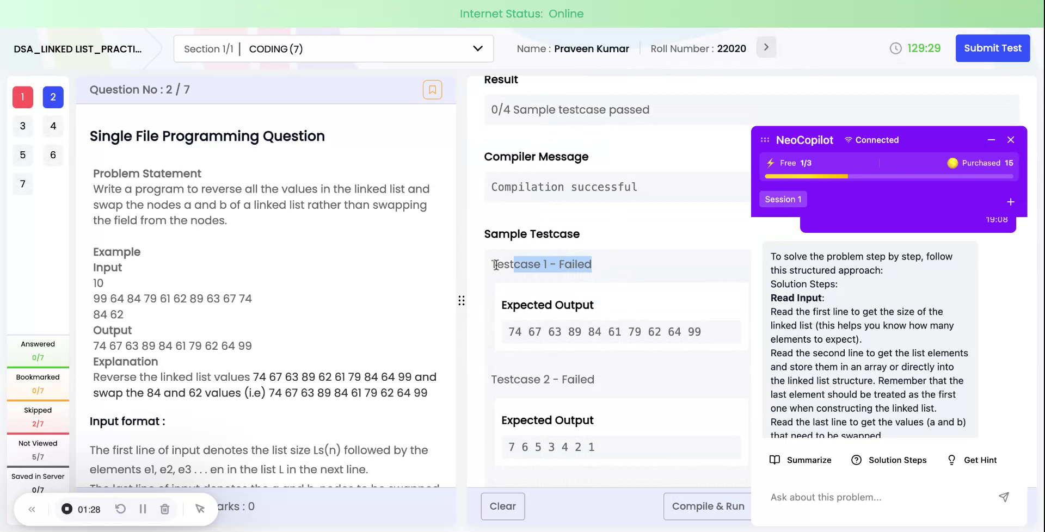
Task: Click the Solution Steps icon
Action: click(855, 460)
